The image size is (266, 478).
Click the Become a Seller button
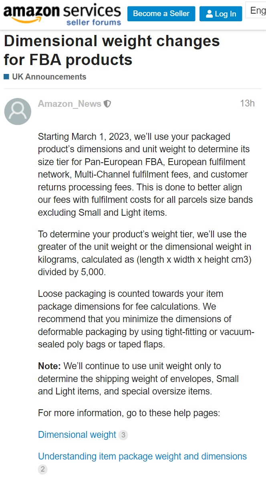pos(161,14)
